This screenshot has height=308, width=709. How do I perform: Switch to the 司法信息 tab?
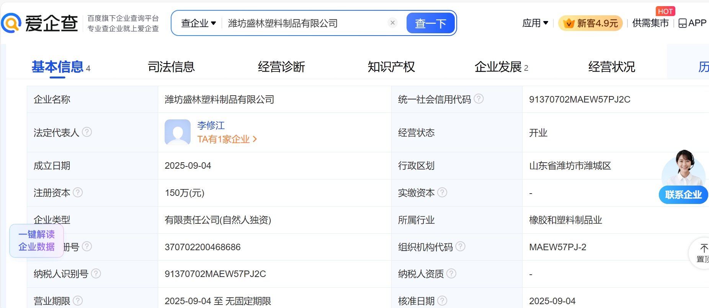[171, 67]
